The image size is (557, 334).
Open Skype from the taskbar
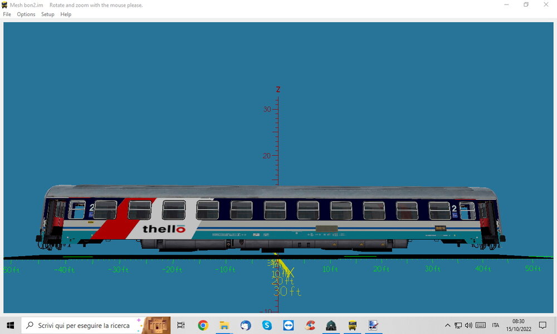267,325
